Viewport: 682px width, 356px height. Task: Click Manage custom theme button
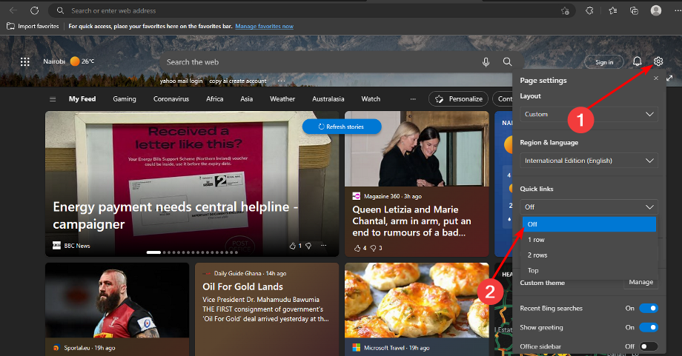640,282
